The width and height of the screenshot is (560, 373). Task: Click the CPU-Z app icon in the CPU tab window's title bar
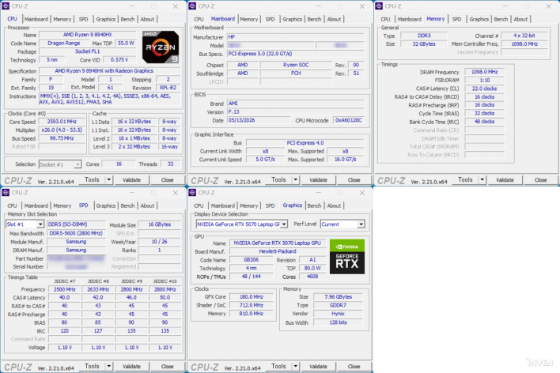pyautogui.click(x=6, y=6)
